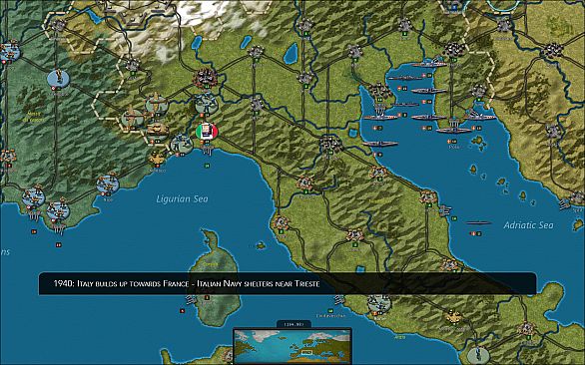The image size is (585, 365).
Task: Select the Italian HQ flag unit
Action: pos(207,132)
